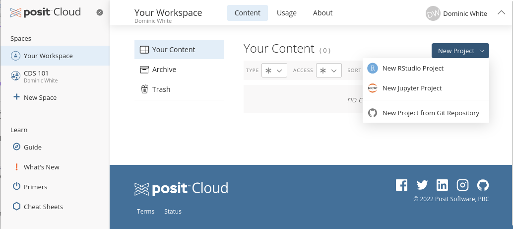Click the Trash bin icon
513x229 pixels.
coord(144,89)
